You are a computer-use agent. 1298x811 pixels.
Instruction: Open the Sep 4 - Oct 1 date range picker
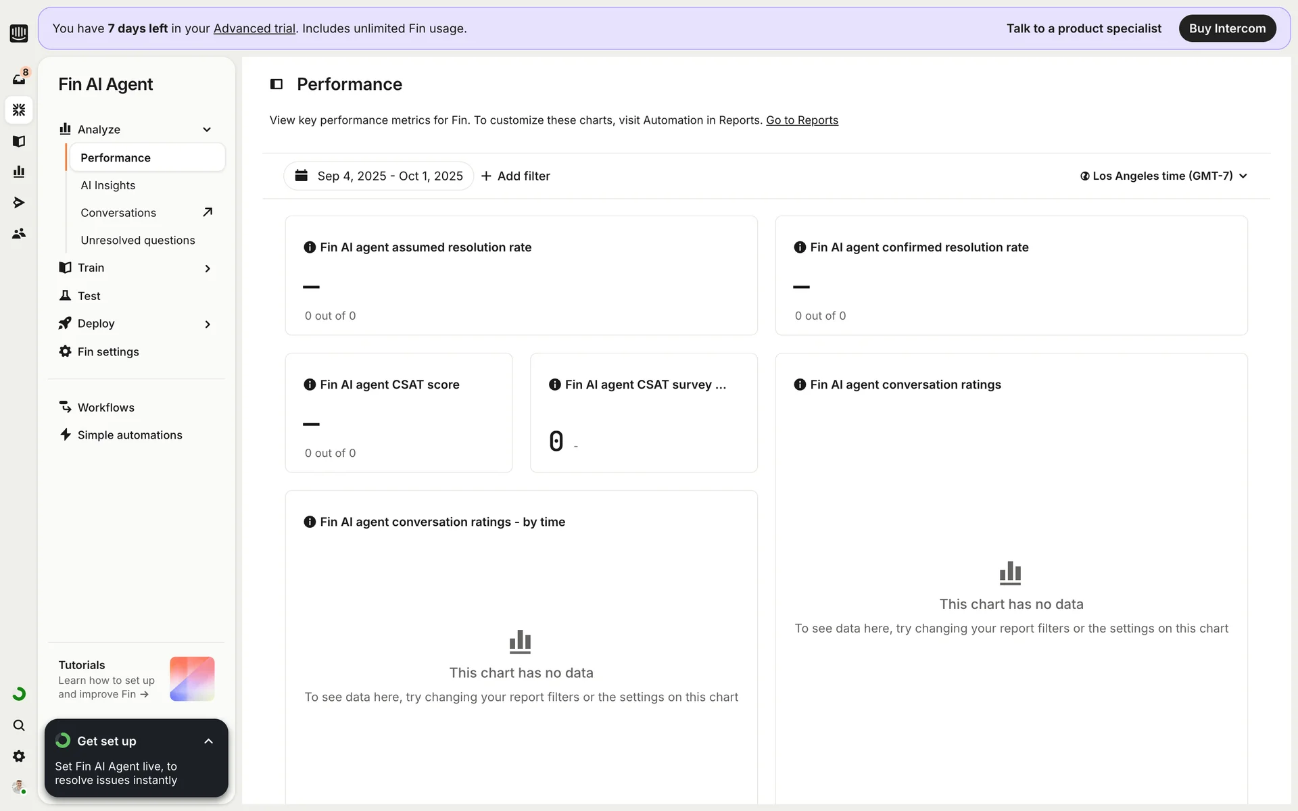click(x=379, y=176)
